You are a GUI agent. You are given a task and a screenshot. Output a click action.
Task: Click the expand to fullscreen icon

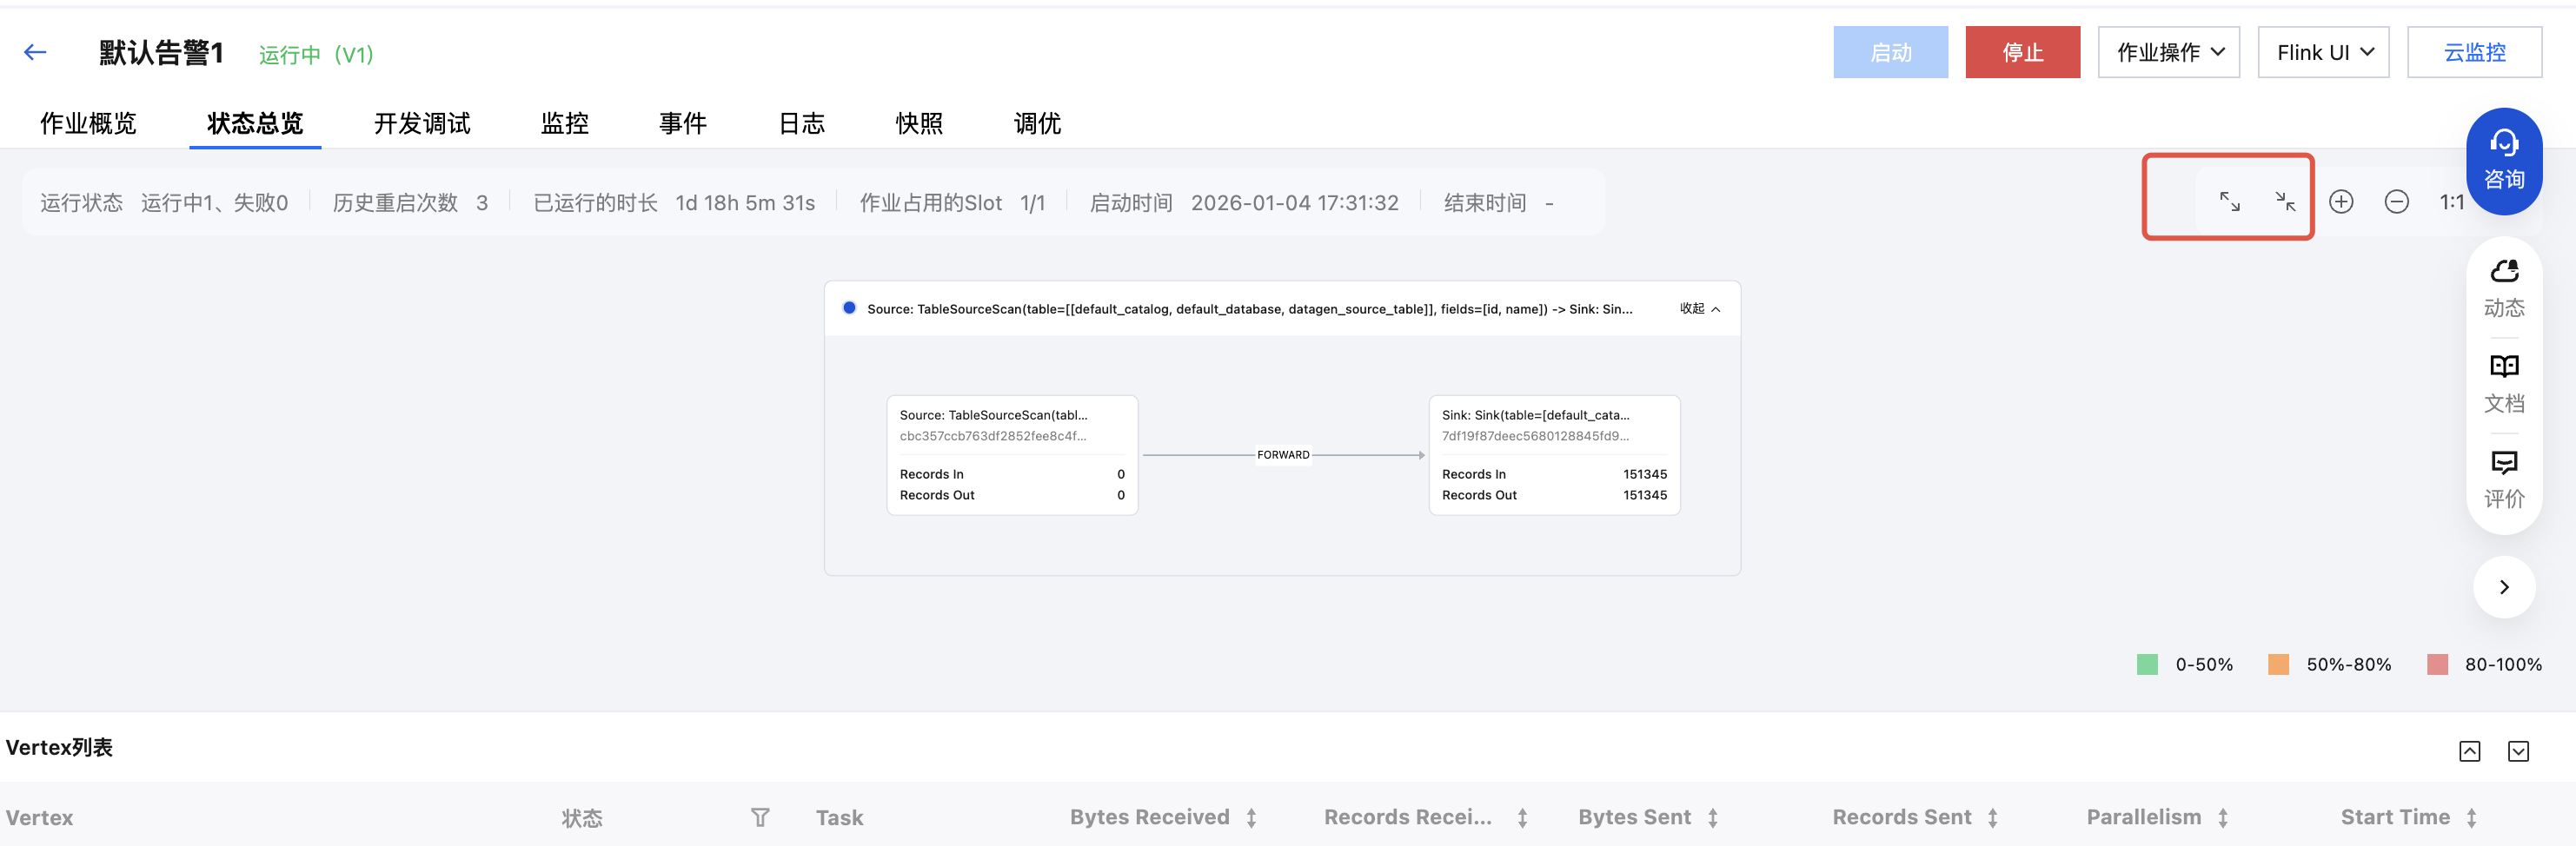pyautogui.click(x=2229, y=202)
